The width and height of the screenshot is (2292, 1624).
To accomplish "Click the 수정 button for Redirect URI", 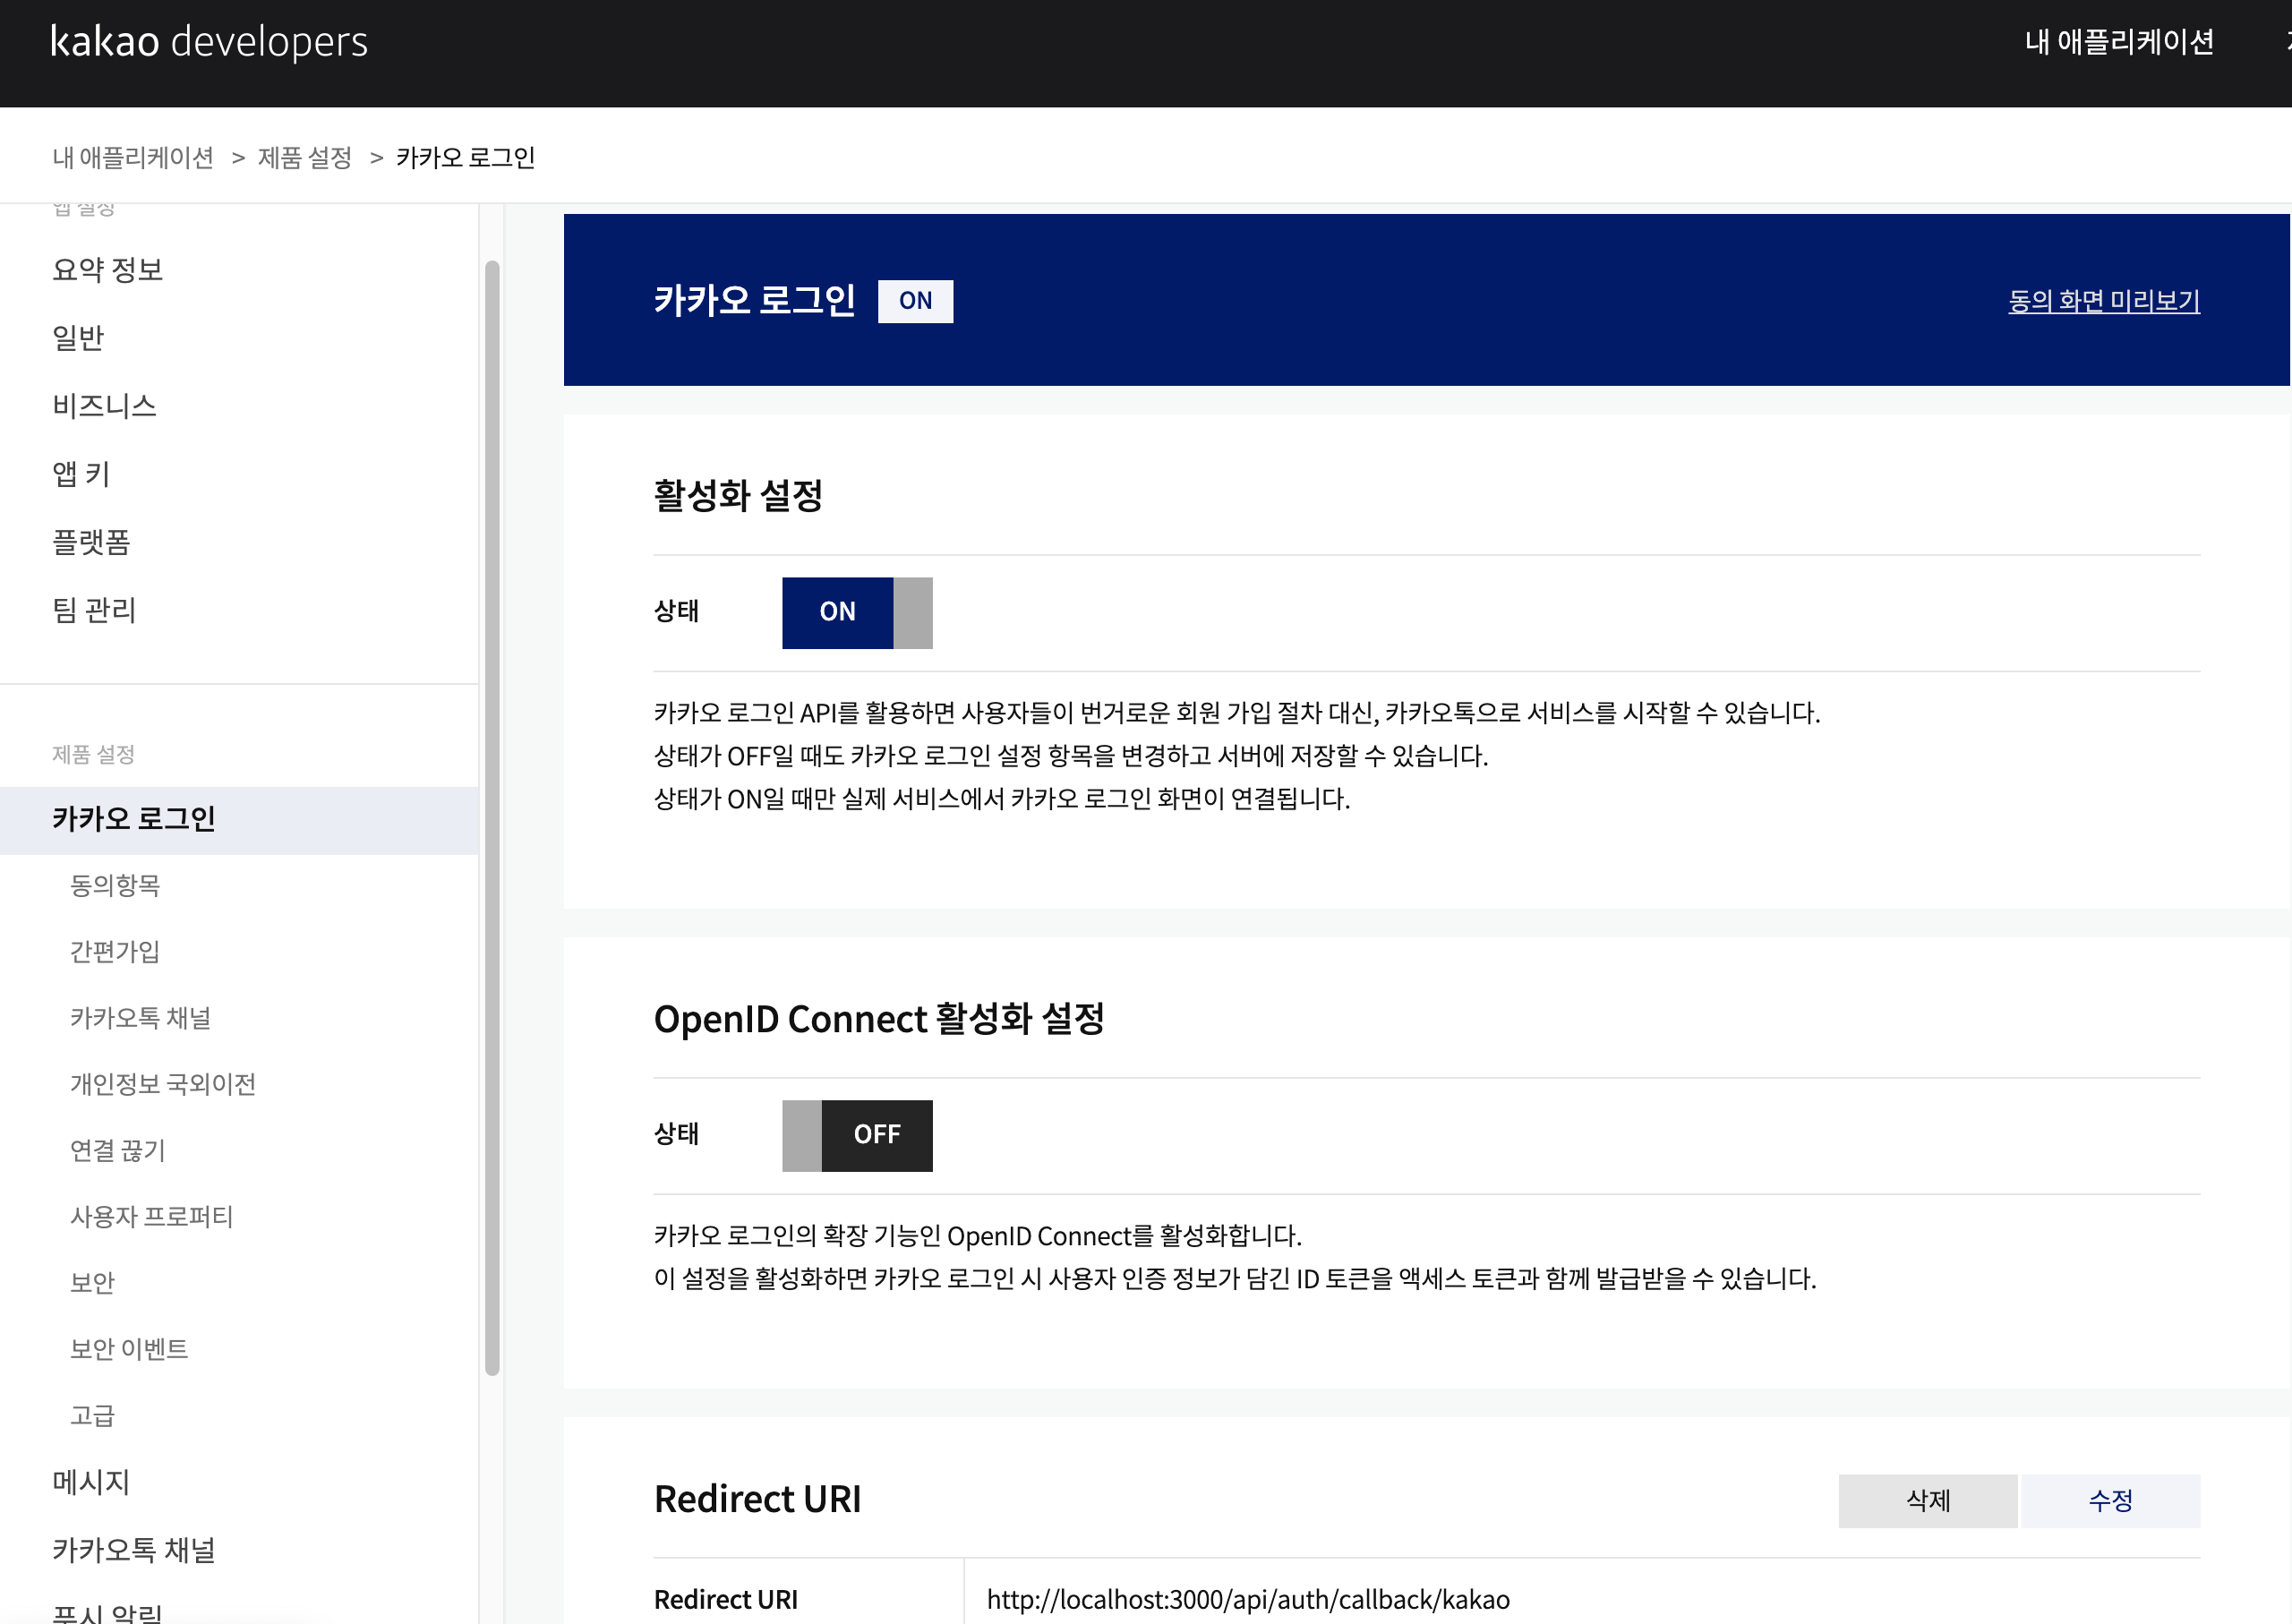I will pos(2110,1500).
